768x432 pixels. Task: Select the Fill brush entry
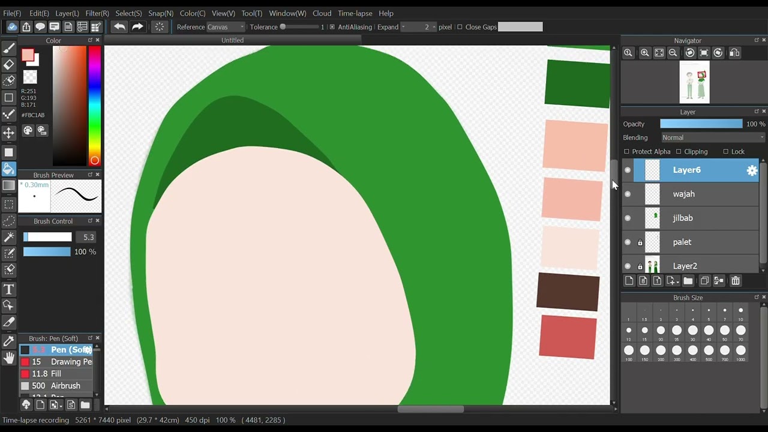(x=56, y=374)
